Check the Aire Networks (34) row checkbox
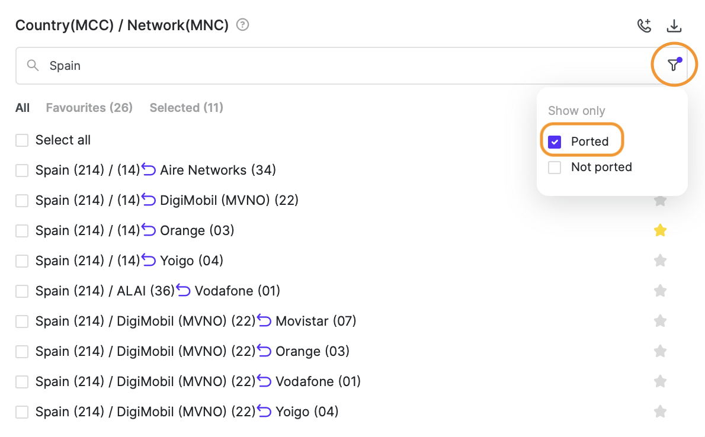705x437 pixels. [x=22, y=171]
